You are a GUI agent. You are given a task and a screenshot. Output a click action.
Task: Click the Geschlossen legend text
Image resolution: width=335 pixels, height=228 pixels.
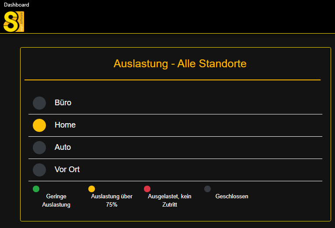tap(232, 196)
